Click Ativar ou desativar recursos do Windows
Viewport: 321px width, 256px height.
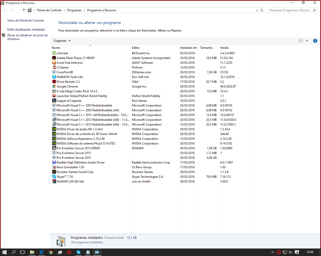point(28,37)
